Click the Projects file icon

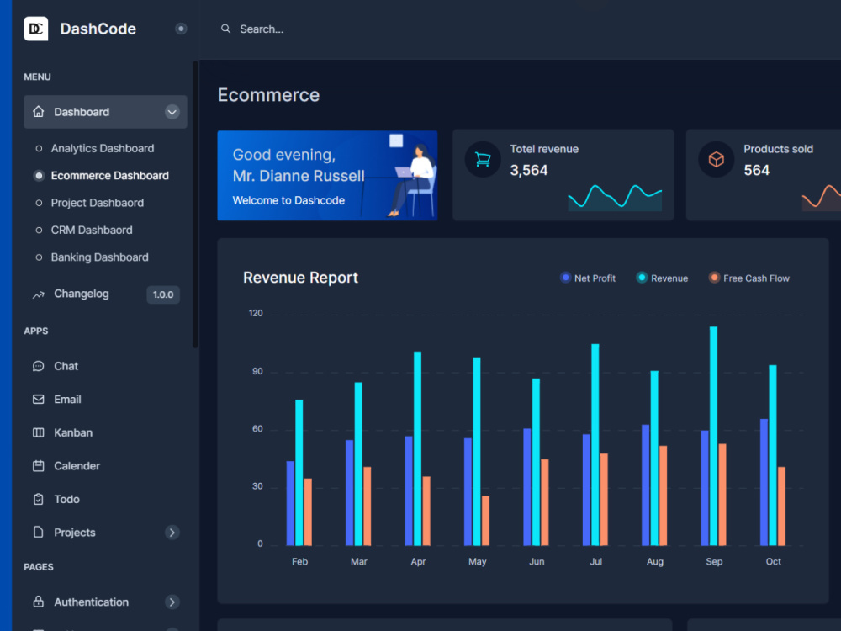pos(38,533)
